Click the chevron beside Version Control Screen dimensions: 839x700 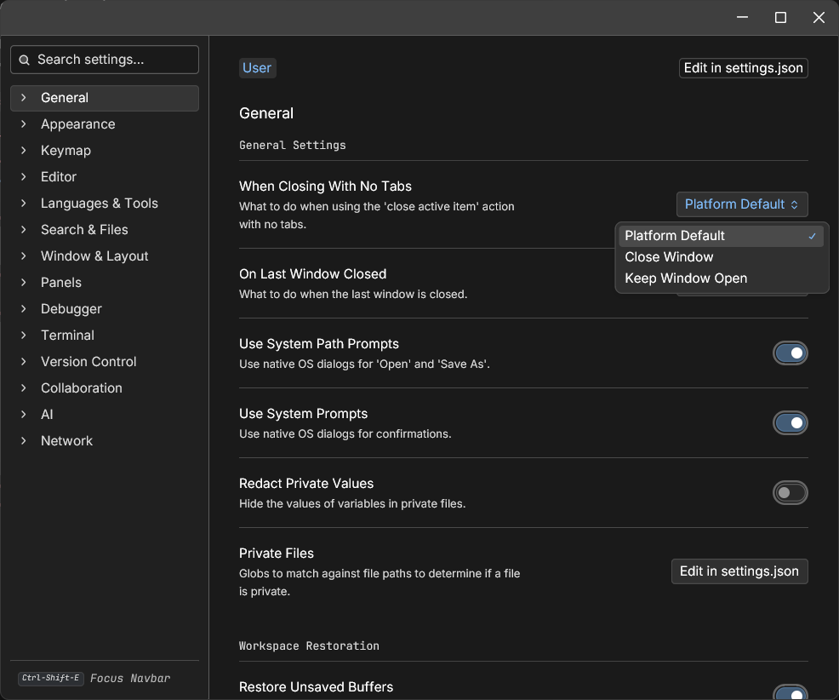[24, 362]
